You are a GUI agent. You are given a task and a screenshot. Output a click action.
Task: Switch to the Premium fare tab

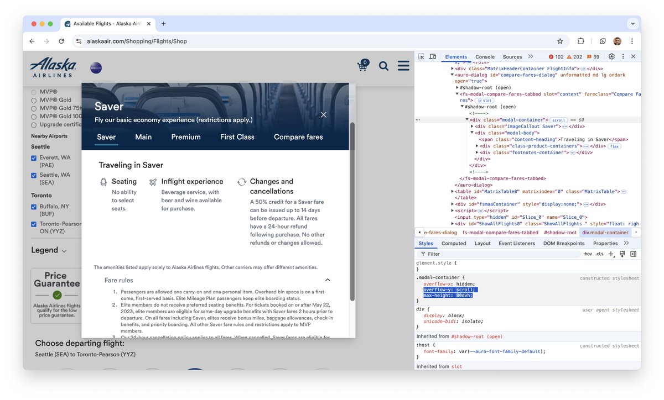tap(186, 137)
